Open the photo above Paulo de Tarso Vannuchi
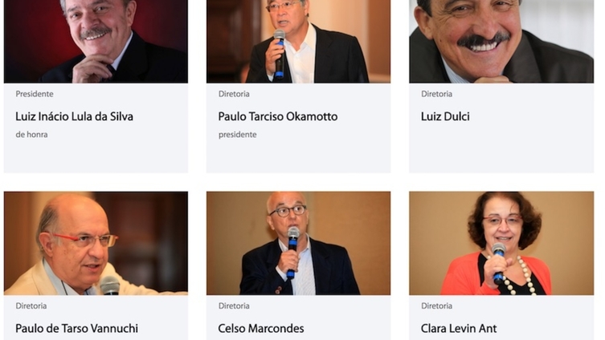This screenshot has width=605, height=340. click(96, 243)
